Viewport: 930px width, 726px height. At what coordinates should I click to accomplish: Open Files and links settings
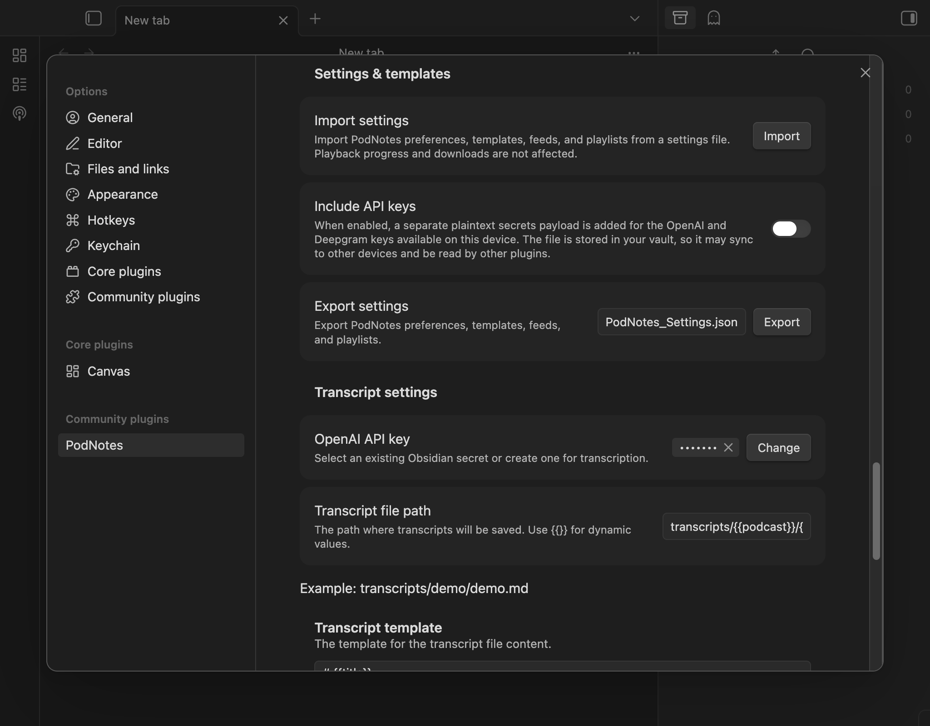point(151,169)
